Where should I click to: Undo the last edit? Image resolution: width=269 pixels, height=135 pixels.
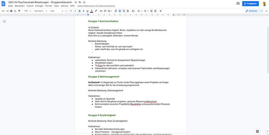tap(3, 11)
